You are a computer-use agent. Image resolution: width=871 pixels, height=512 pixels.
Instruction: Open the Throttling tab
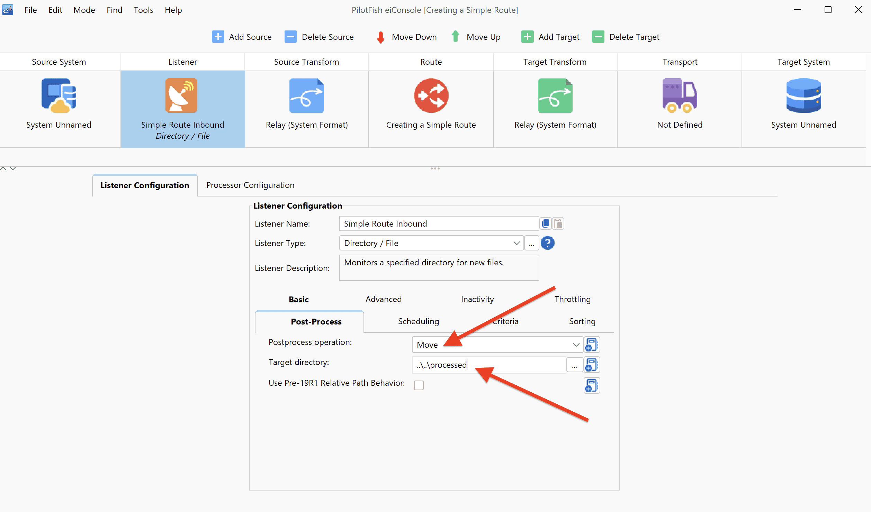[x=573, y=299]
